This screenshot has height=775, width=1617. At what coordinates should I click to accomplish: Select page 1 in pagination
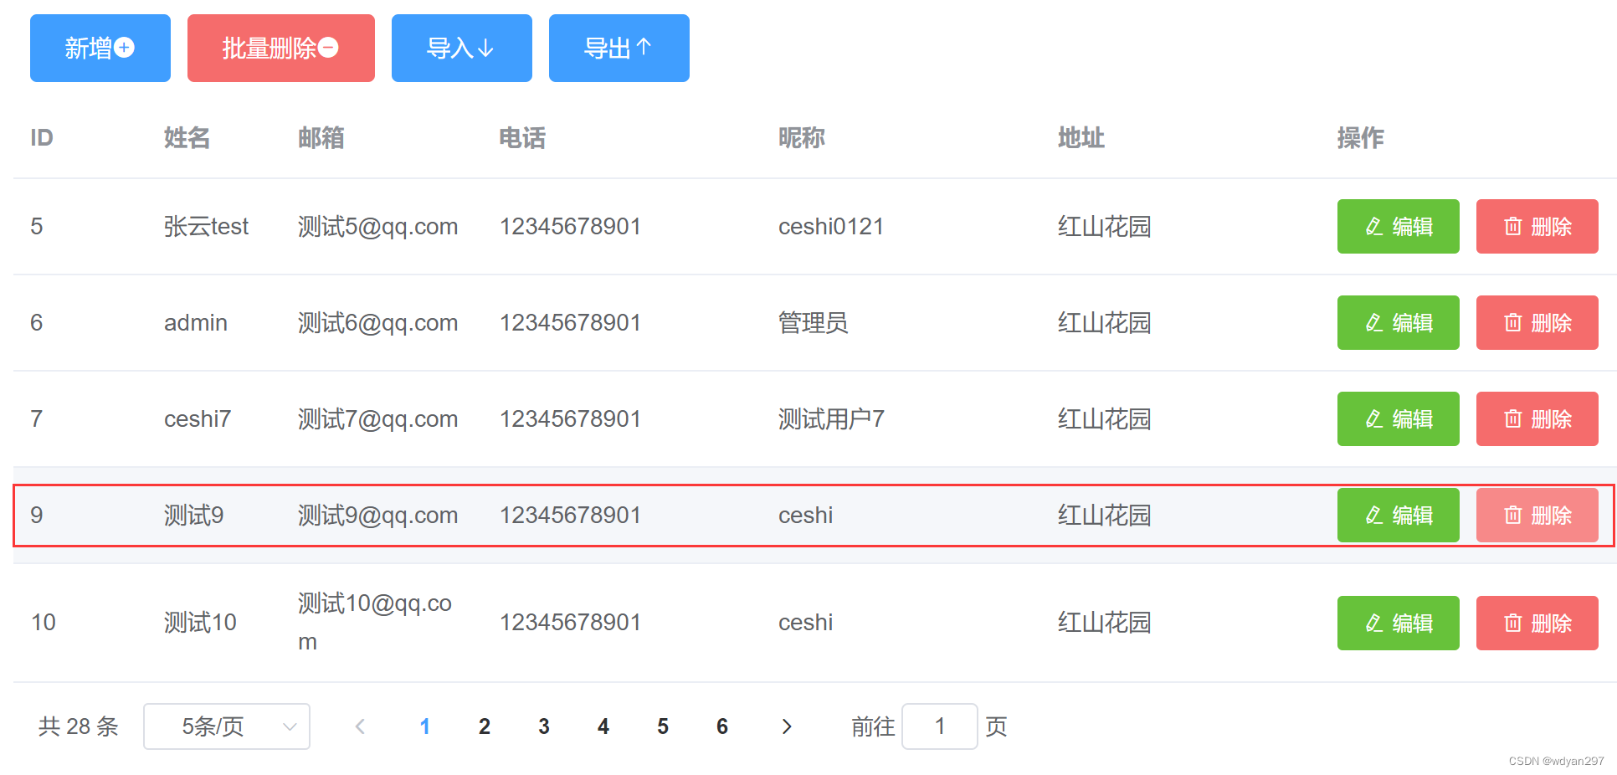tap(425, 726)
